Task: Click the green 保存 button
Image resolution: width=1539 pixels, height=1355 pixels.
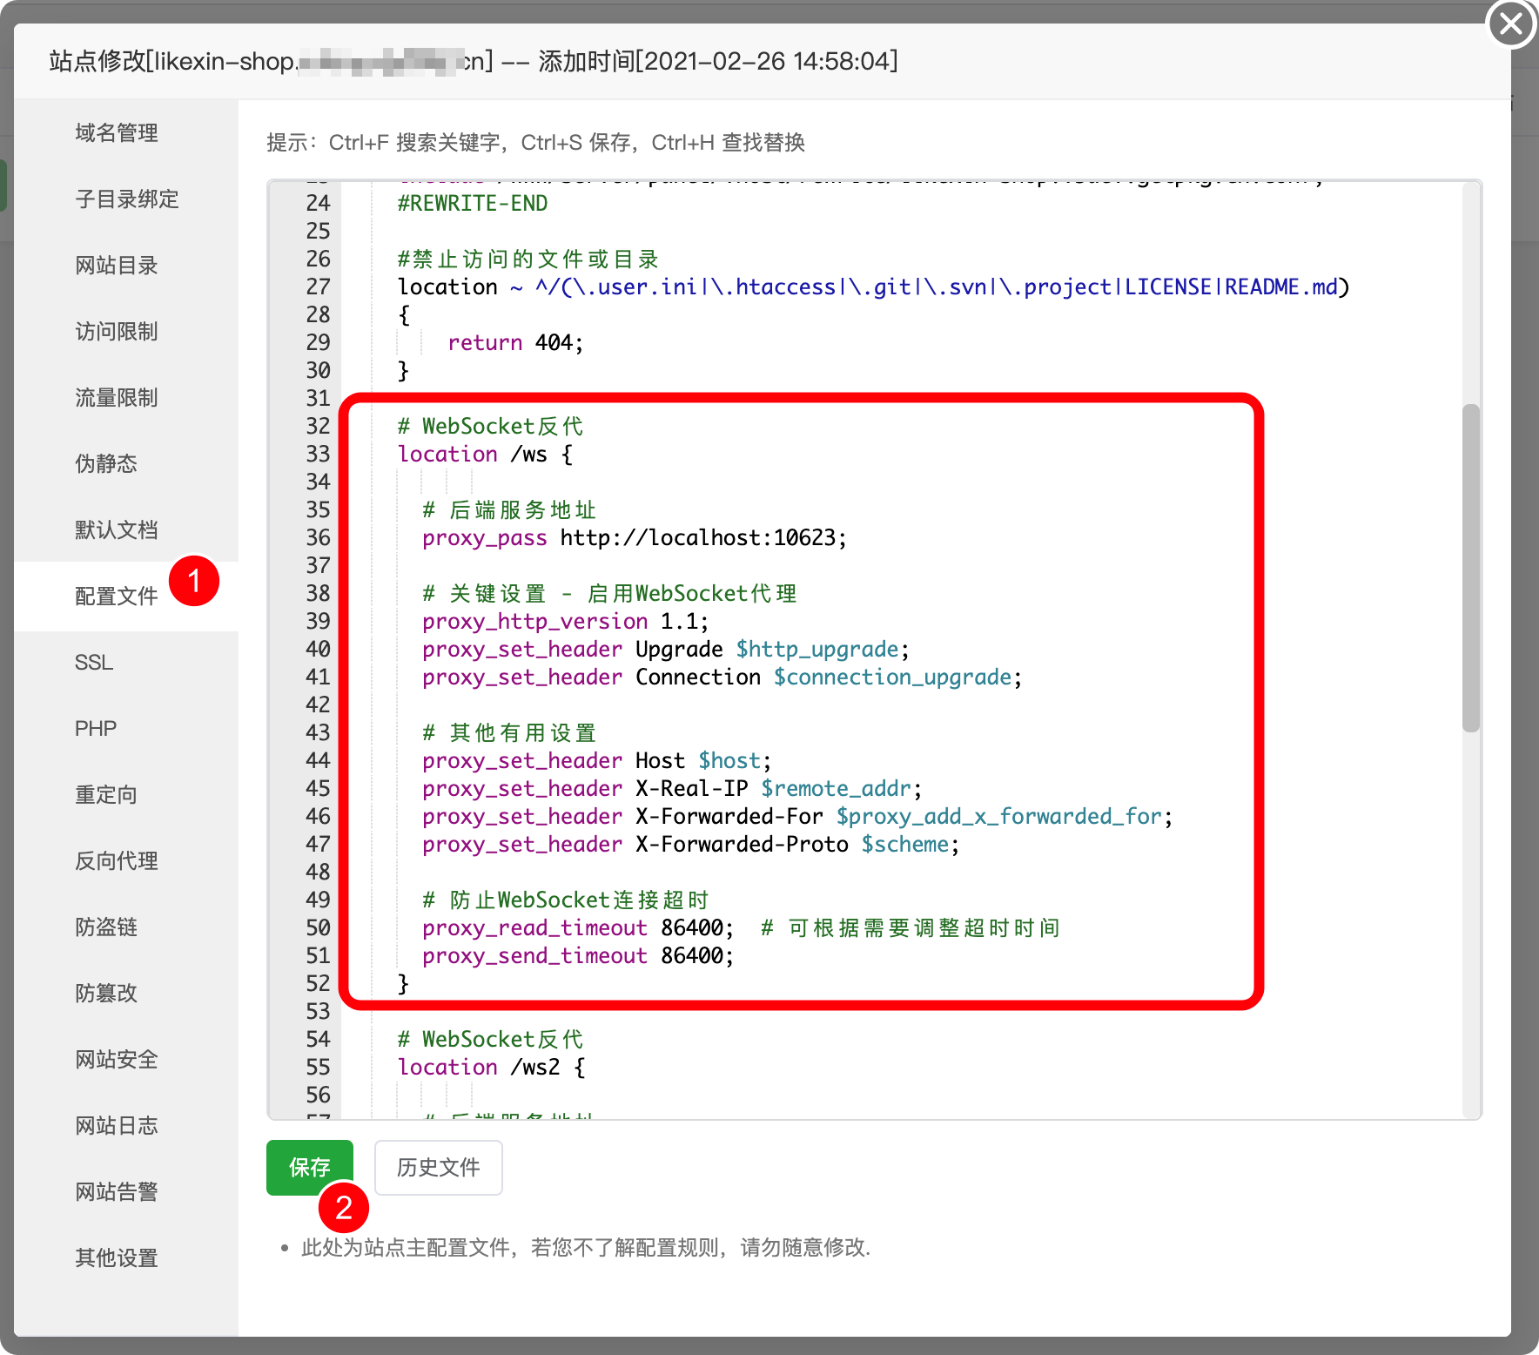Action: coord(310,1168)
